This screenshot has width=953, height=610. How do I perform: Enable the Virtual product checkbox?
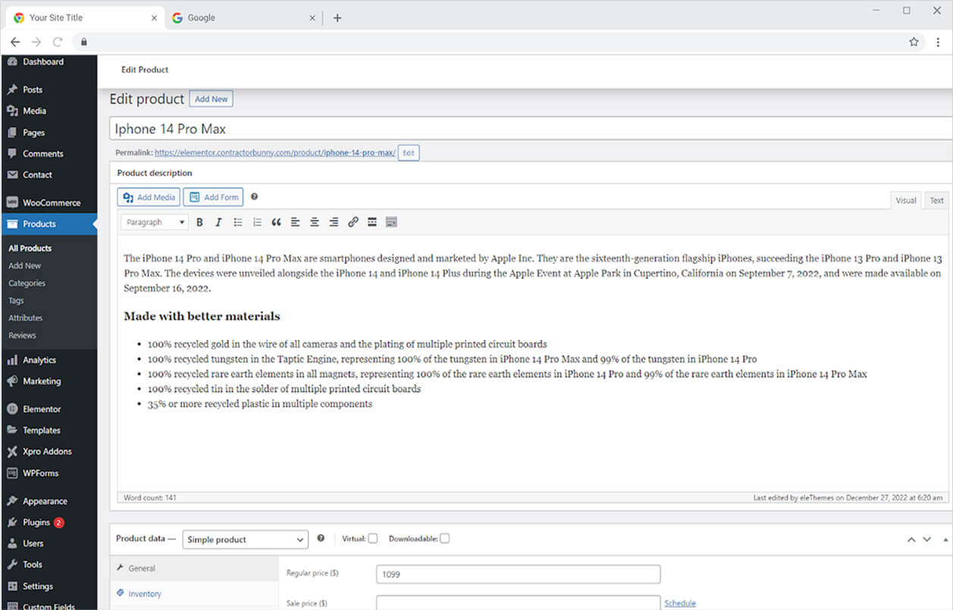coord(372,539)
